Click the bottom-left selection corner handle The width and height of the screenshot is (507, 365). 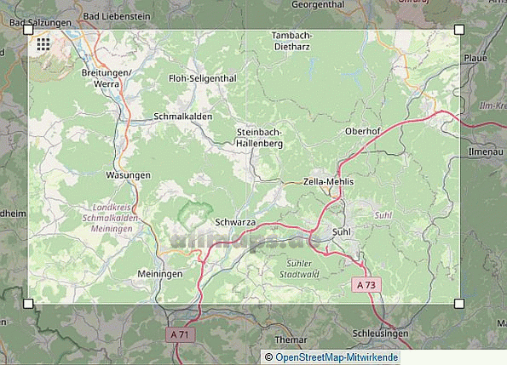(x=28, y=304)
